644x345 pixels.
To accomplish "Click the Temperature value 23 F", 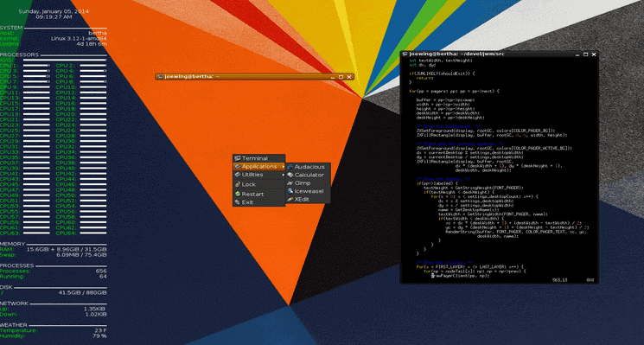I will click(x=100, y=330).
